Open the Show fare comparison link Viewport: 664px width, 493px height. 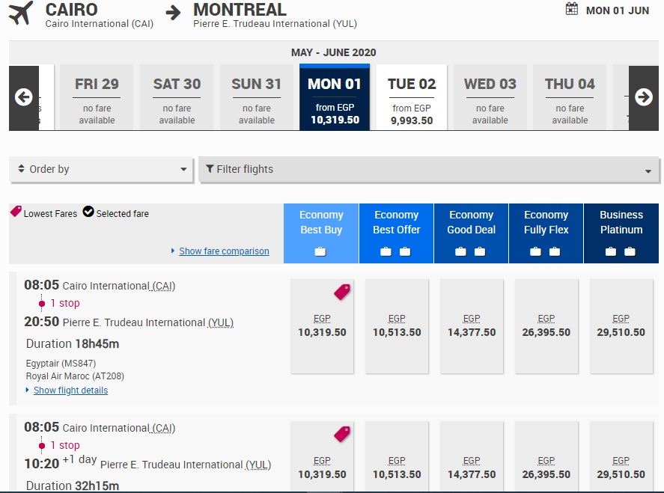click(x=224, y=251)
